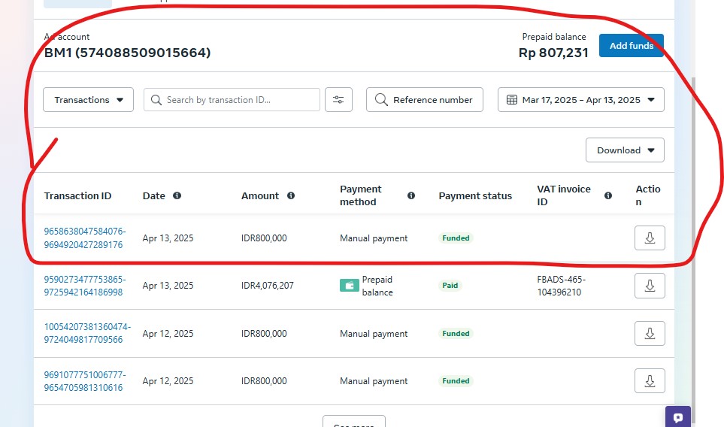Image resolution: width=724 pixels, height=427 pixels.
Task: Click info icon next to Date header
Action: (177, 195)
